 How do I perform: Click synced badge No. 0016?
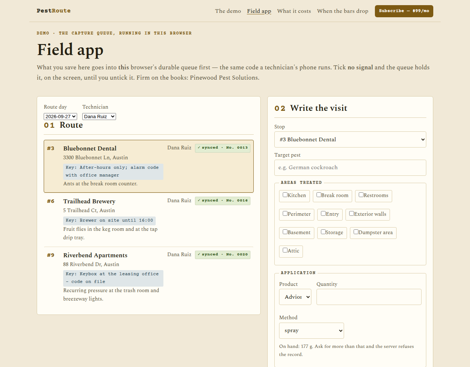223,201
